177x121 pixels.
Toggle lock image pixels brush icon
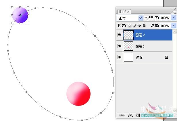134,26
